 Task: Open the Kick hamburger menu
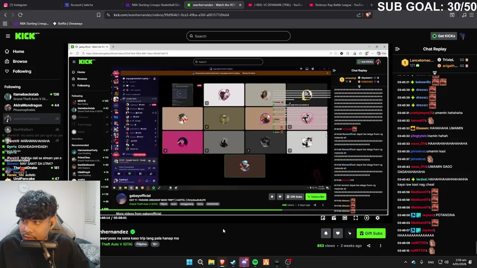coord(8,36)
